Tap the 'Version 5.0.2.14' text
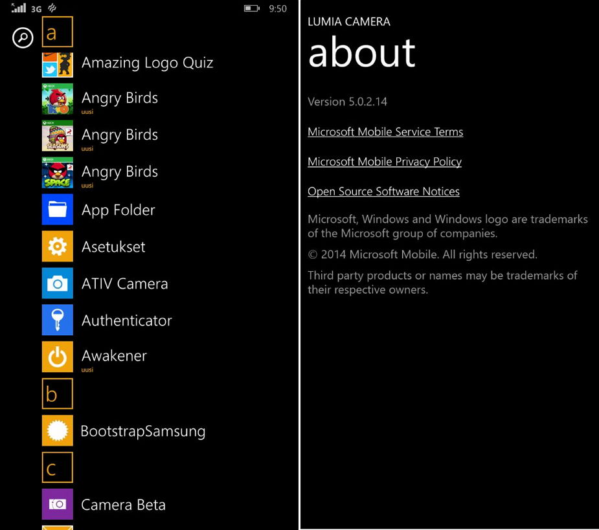599x530 pixels. click(x=347, y=102)
